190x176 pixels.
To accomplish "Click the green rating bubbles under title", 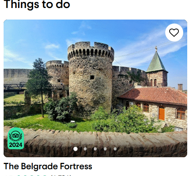I will tap(32, 175).
